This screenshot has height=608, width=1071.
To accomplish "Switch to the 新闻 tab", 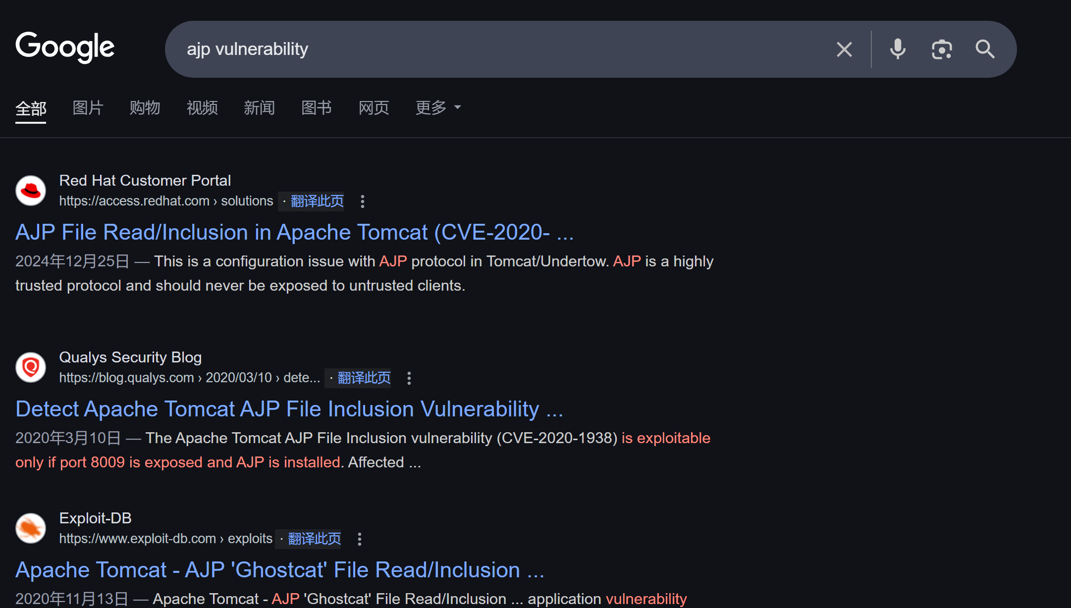I will pos(259,107).
